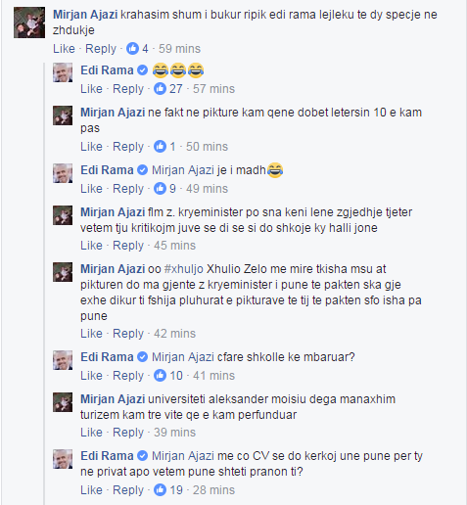Click like reaction icon showing 19
This screenshot has width=467, height=505.
click(160, 489)
